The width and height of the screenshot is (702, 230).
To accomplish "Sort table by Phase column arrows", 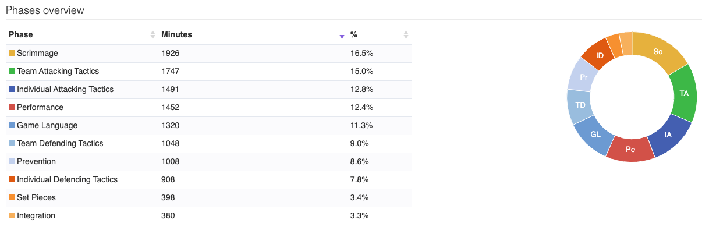I will pyautogui.click(x=153, y=35).
